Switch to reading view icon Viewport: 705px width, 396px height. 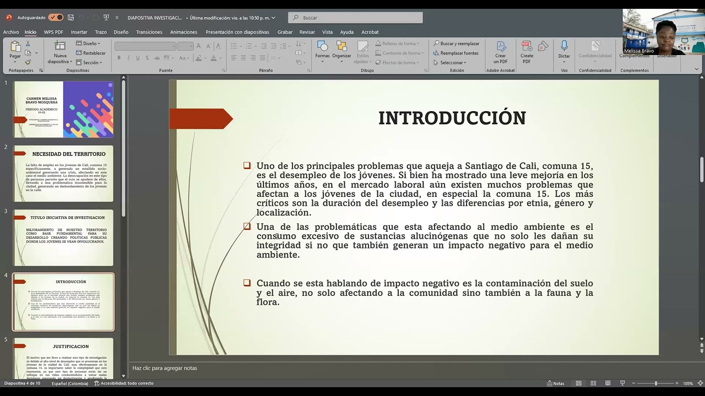[x=608, y=383]
